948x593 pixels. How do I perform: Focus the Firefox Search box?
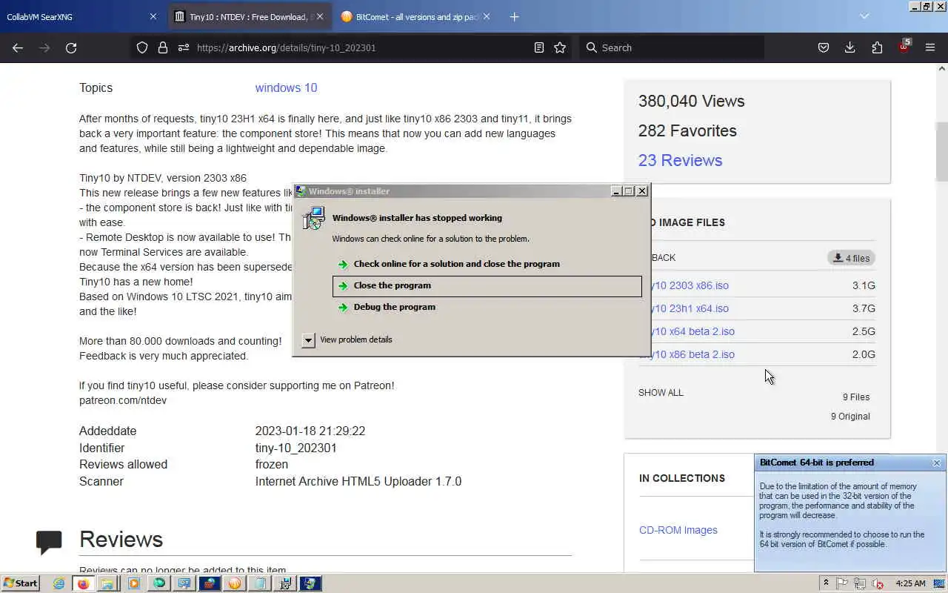(x=670, y=47)
